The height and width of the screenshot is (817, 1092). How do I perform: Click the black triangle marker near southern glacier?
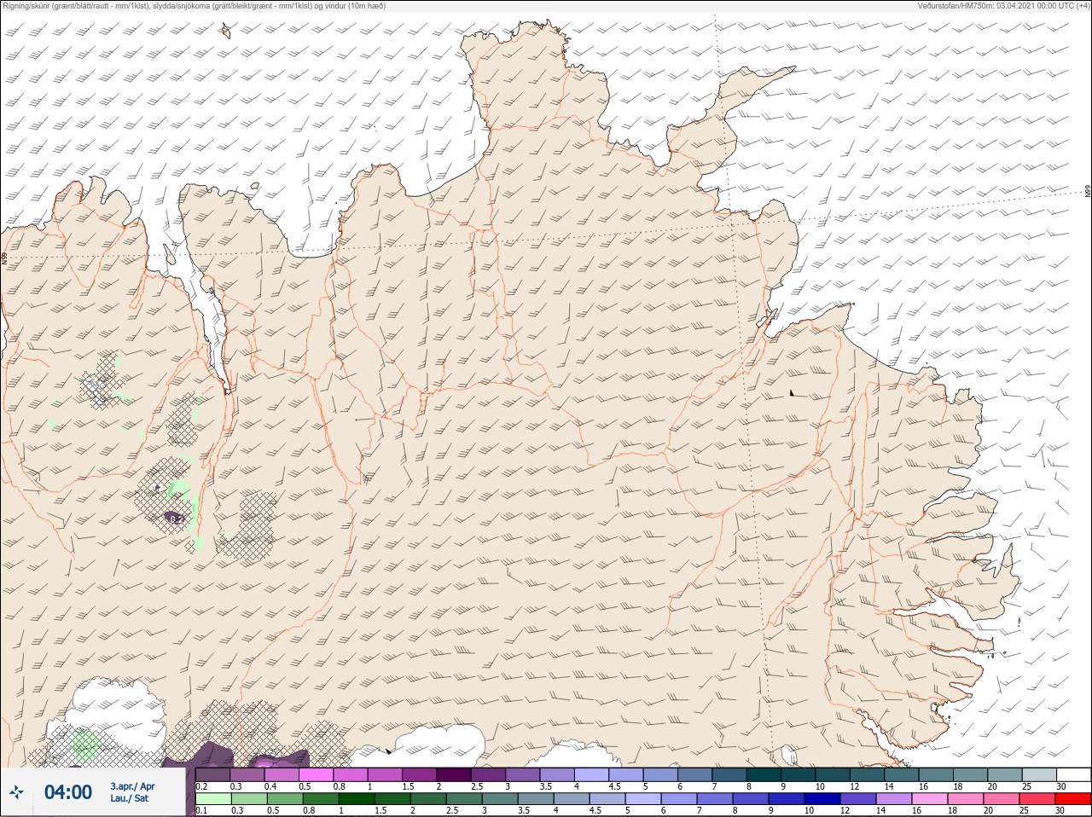389,751
